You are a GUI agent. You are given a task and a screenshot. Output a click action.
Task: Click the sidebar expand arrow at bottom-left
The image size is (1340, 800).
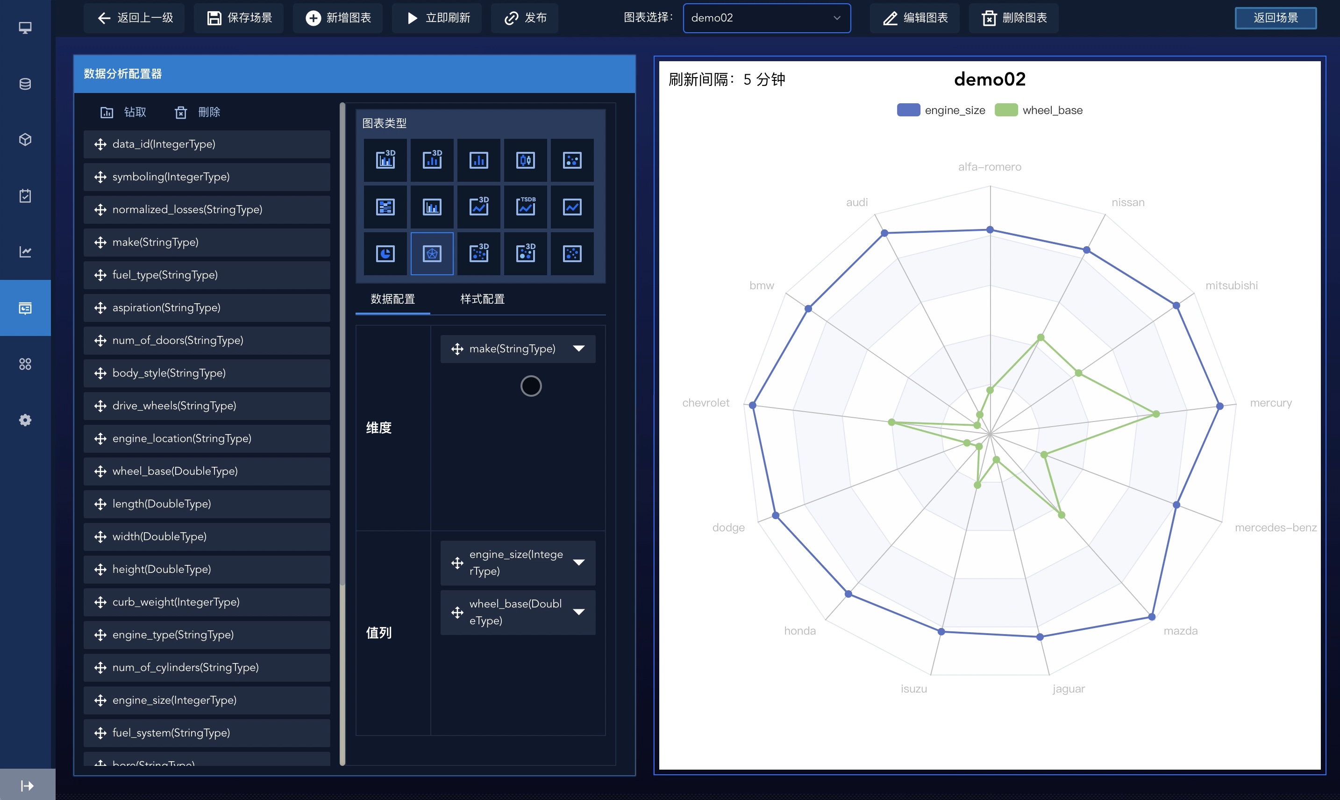click(x=27, y=786)
